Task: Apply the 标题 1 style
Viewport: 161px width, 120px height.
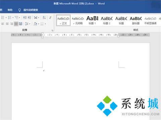Action: (x=92, y=20)
